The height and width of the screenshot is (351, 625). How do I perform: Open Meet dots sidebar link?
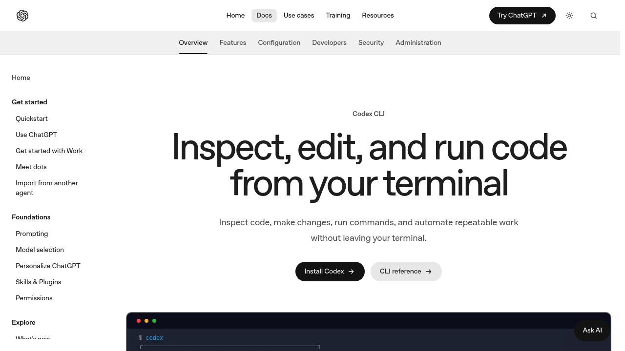pos(31,167)
